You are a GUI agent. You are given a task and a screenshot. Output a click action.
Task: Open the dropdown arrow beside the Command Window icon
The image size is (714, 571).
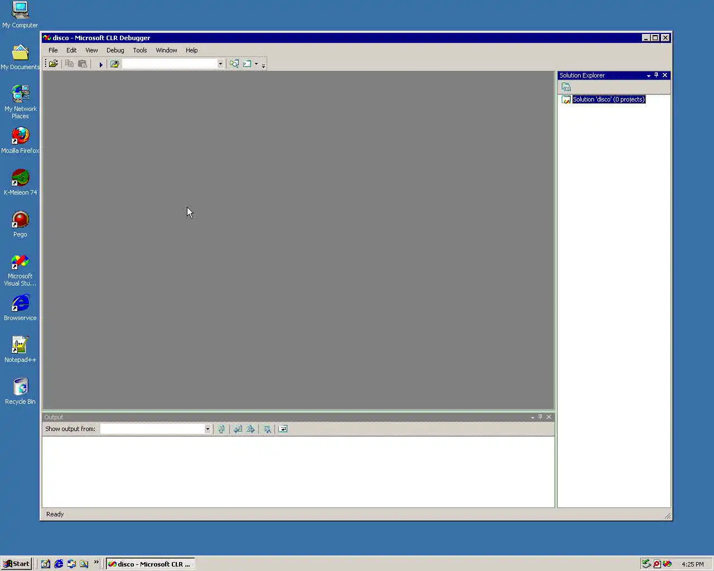[x=257, y=64]
